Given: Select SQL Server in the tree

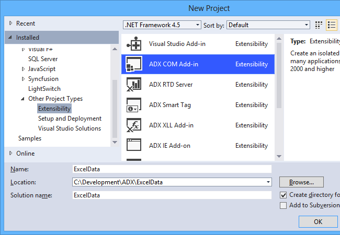Looking at the screenshot, I should tap(43, 59).
